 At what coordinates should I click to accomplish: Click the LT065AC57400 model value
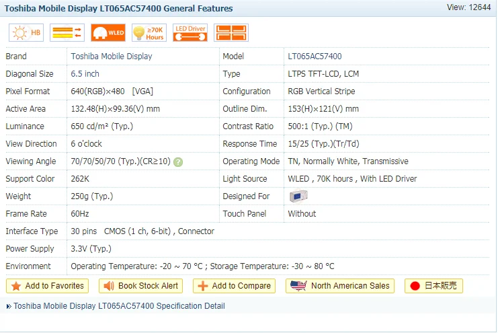[315, 57]
